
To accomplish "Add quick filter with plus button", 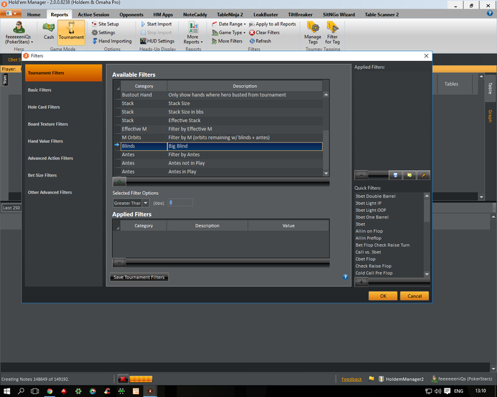I will (361, 281).
